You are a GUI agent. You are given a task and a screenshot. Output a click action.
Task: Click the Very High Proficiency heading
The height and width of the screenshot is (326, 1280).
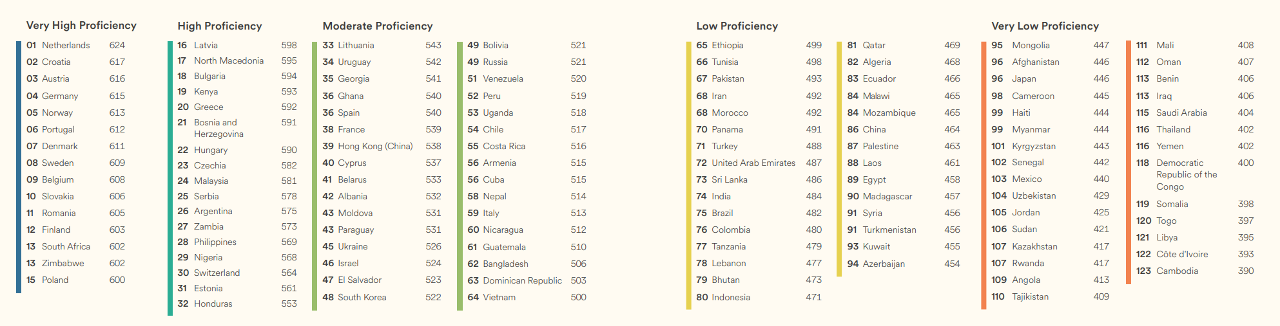pyautogui.click(x=81, y=26)
